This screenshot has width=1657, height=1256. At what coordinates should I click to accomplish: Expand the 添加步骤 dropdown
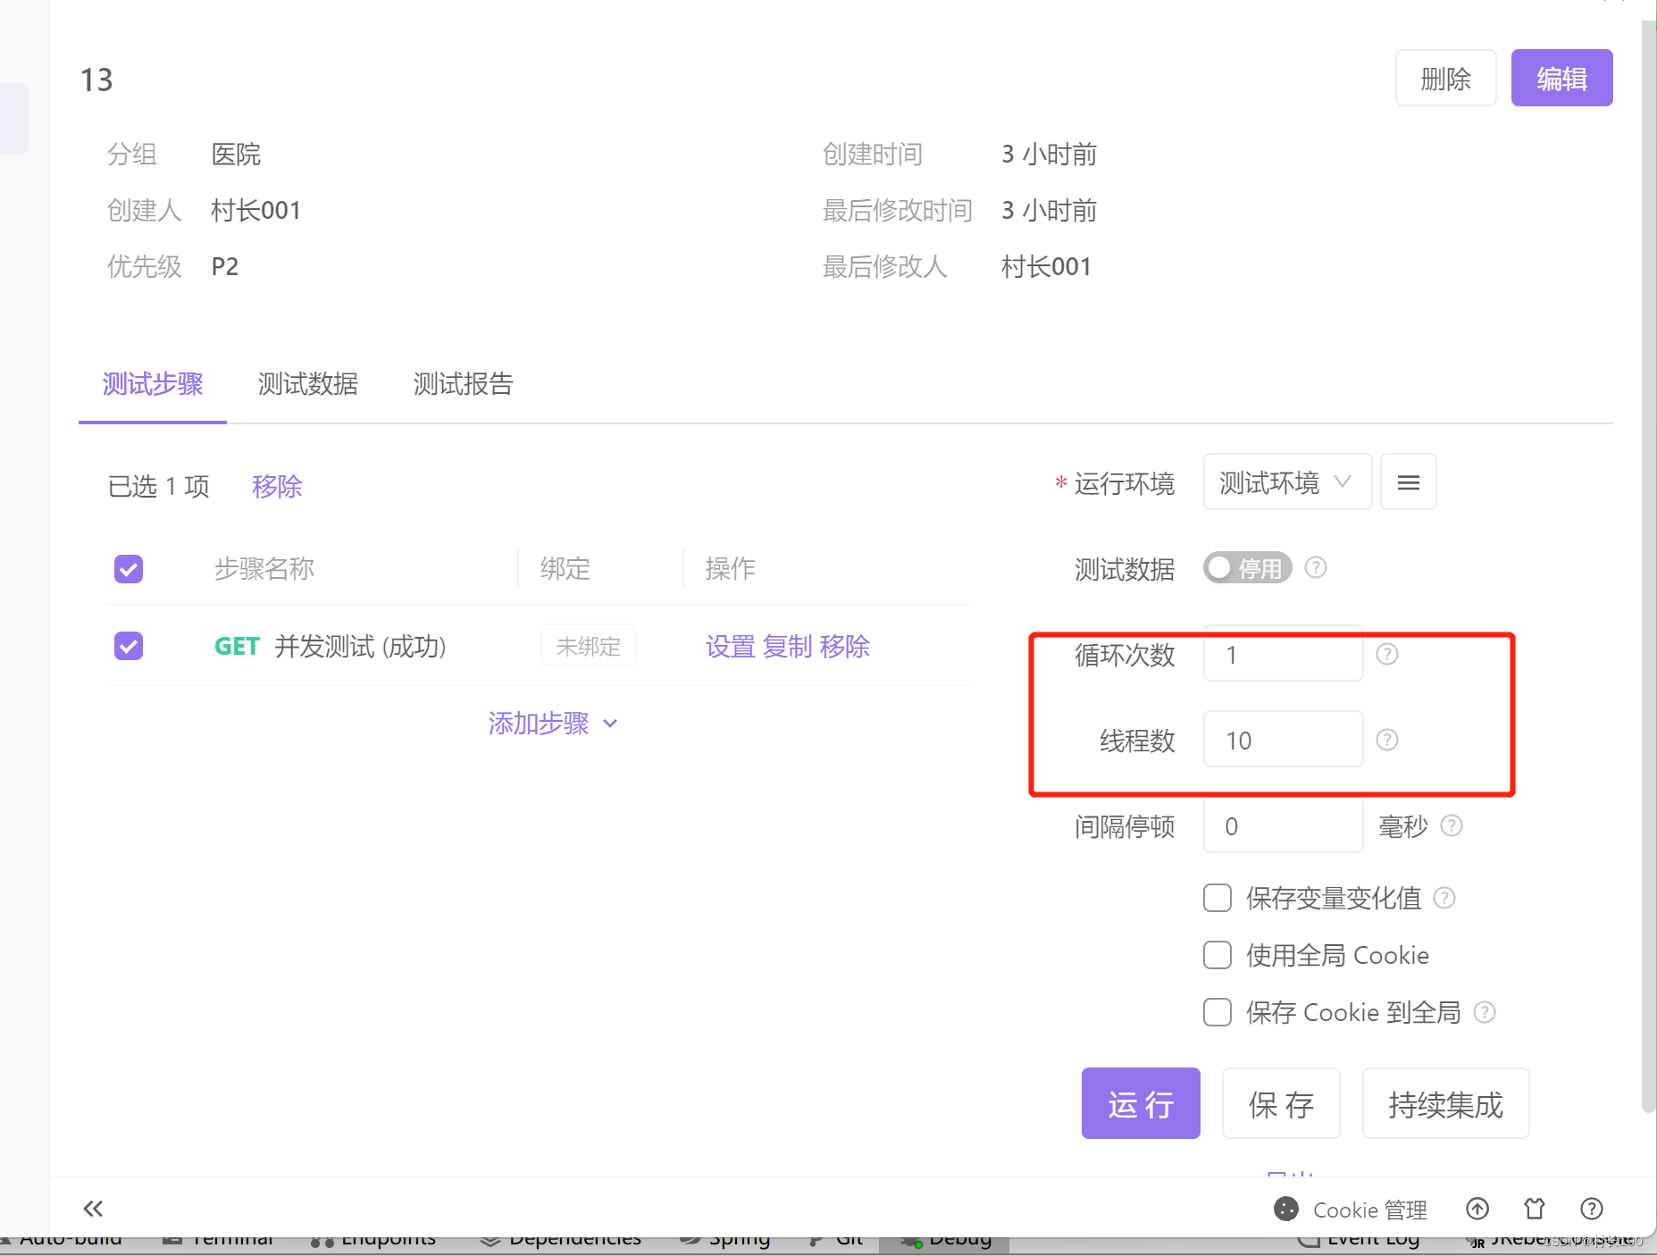552,724
